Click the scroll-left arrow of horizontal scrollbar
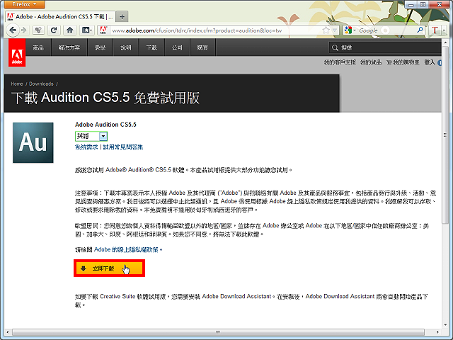This screenshot has height=340, width=453. pos(8,332)
